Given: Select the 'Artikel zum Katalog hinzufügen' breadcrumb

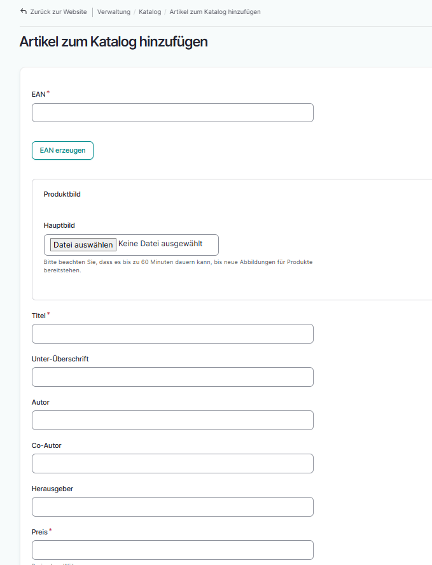Looking at the screenshot, I should click(214, 12).
